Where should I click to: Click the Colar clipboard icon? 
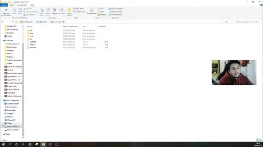pyautogui.click(x=20, y=10)
